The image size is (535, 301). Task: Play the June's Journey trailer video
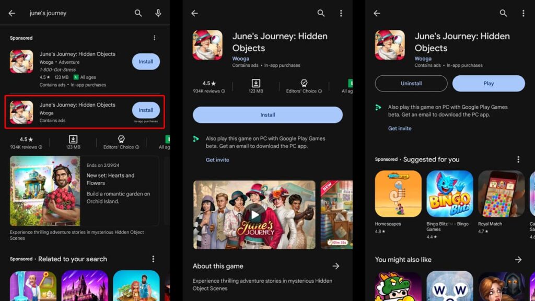click(254, 215)
